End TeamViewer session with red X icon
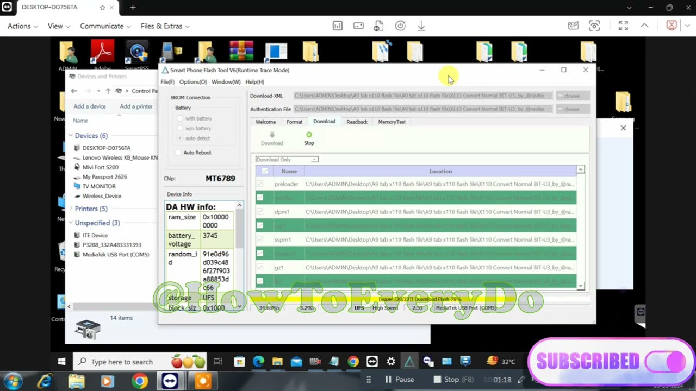This screenshot has width=696, height=391. point(672,26)
